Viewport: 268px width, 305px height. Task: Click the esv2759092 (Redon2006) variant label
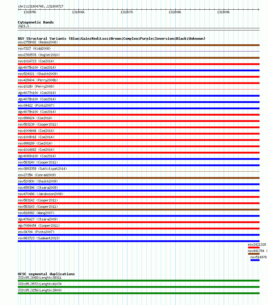pos(38,42)
